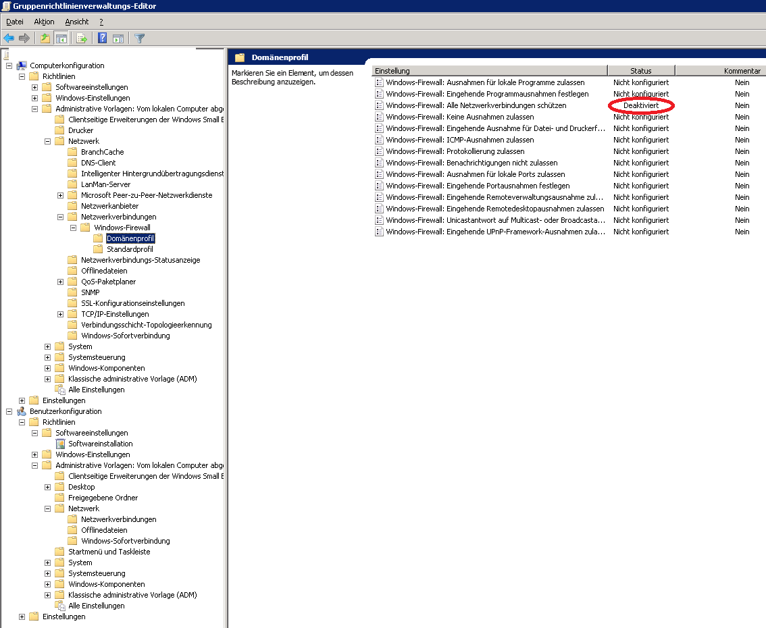Click the upper Alle Einstellungen node icon
This screenshot has width=766, height=628.
pyautogui.click(x=60, y=390)
